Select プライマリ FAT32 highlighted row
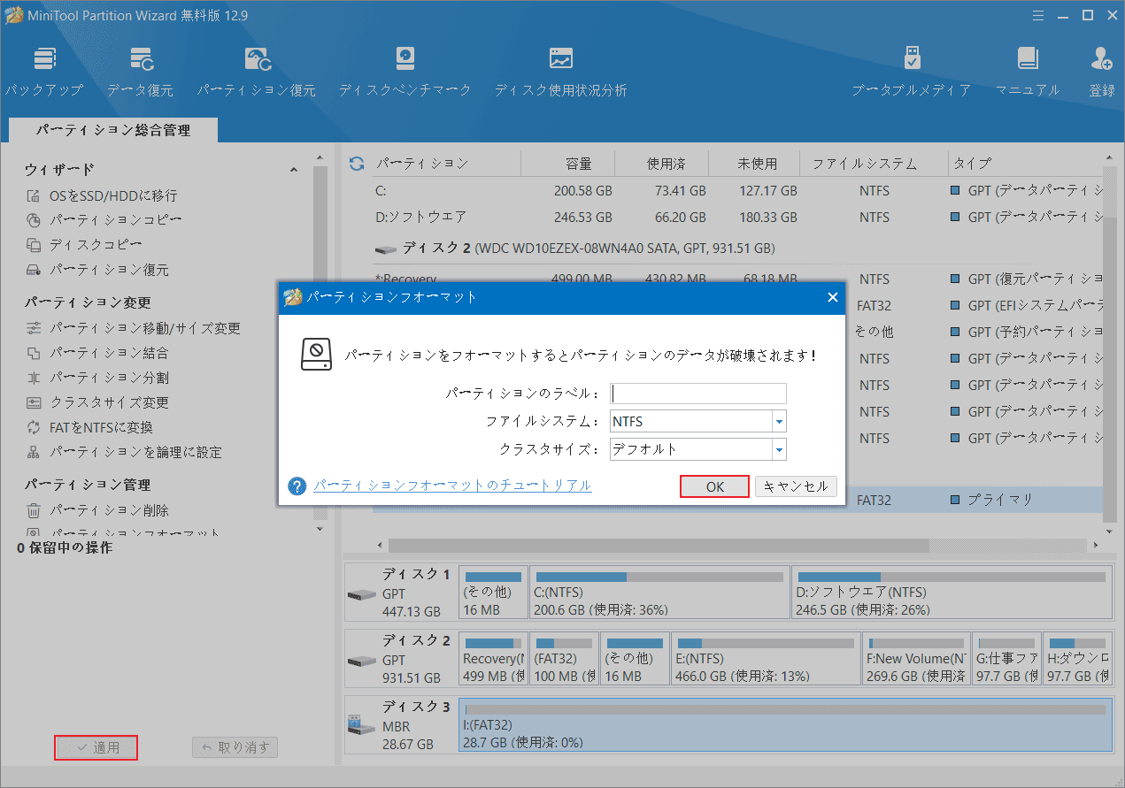This screenshot has width=1125, height=788. click(738, 500)
